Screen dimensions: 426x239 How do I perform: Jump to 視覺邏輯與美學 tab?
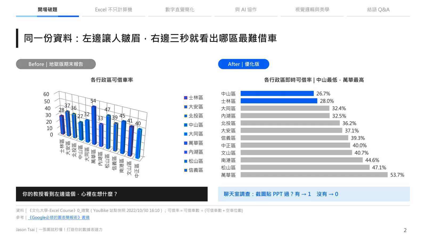312,10
